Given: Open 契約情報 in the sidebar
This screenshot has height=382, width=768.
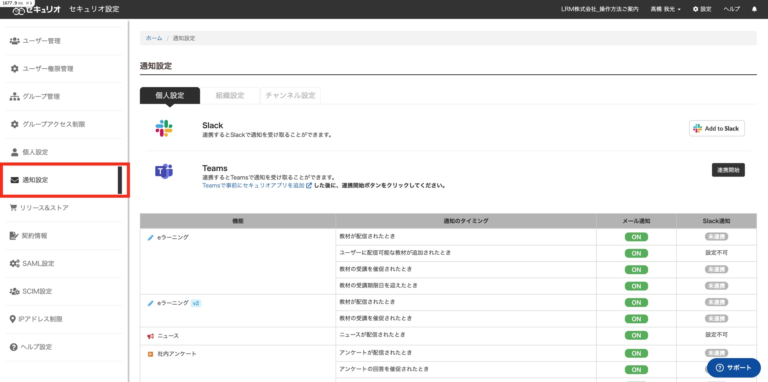Looking at the screenshot, I should coord(64,236).
